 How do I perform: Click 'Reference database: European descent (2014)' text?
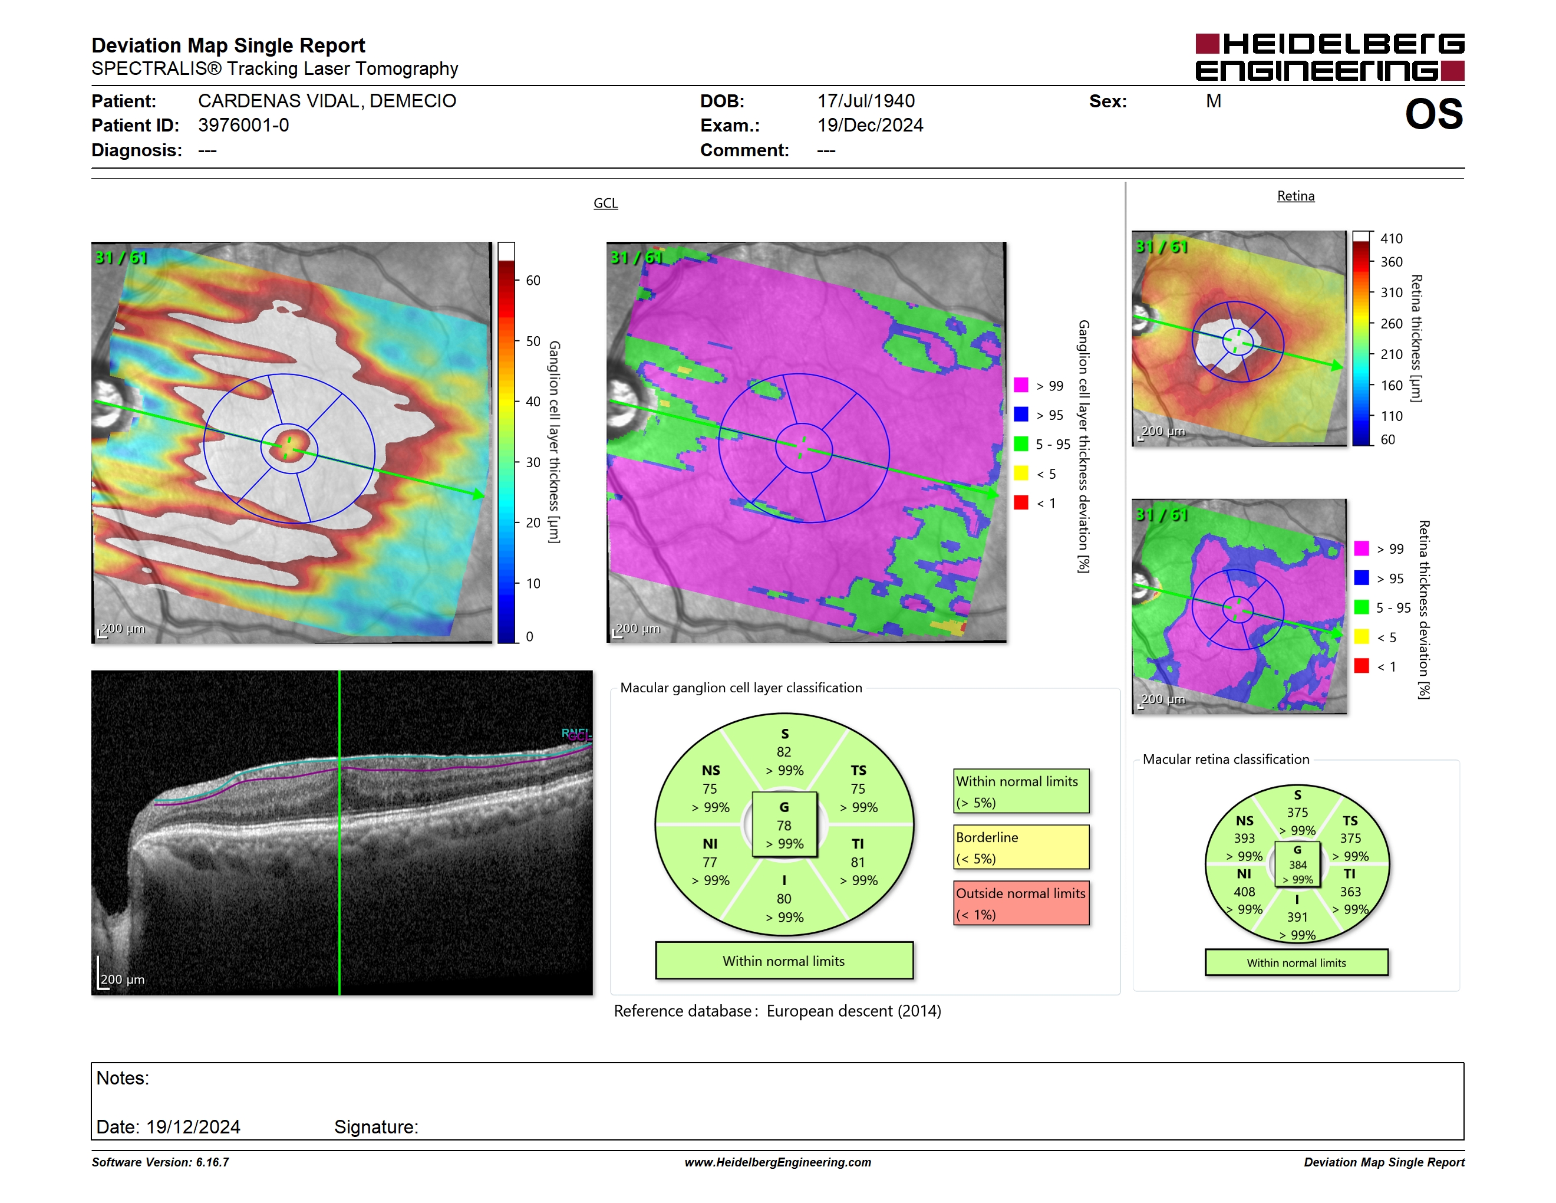coord(777,1011)
